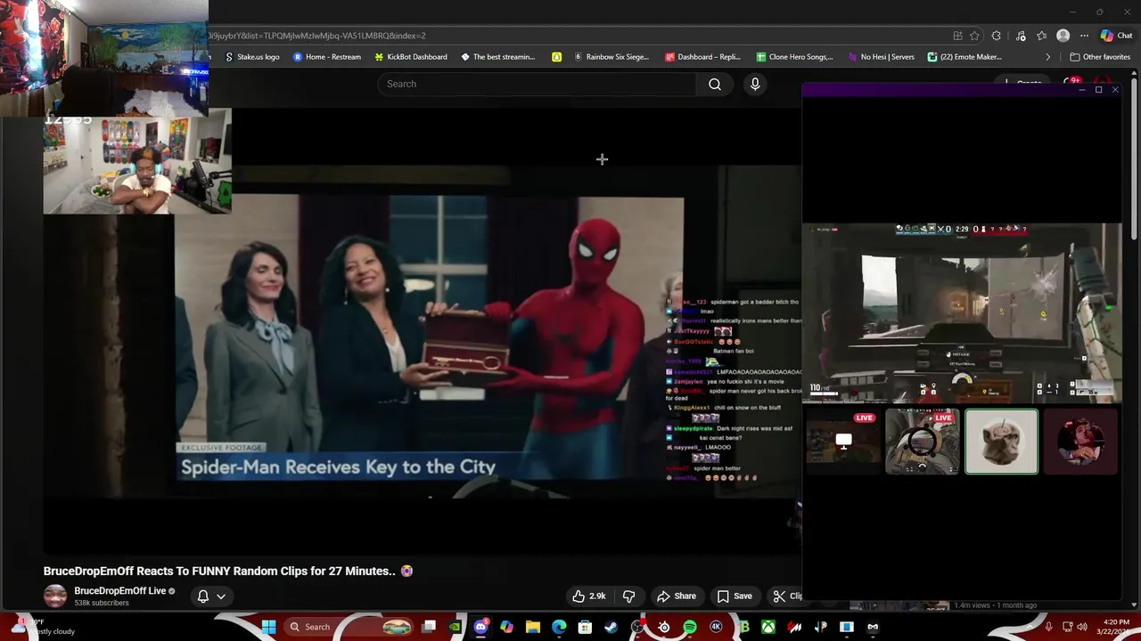Click into the YouTube Search field
Image resolution: width=1141 pixels, height=641 pixels.
[x=537, y=84]
